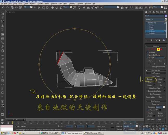Open the key mode Selected dropdown
The height and width of the screenshot is (135, 168).
coord(137,126)
